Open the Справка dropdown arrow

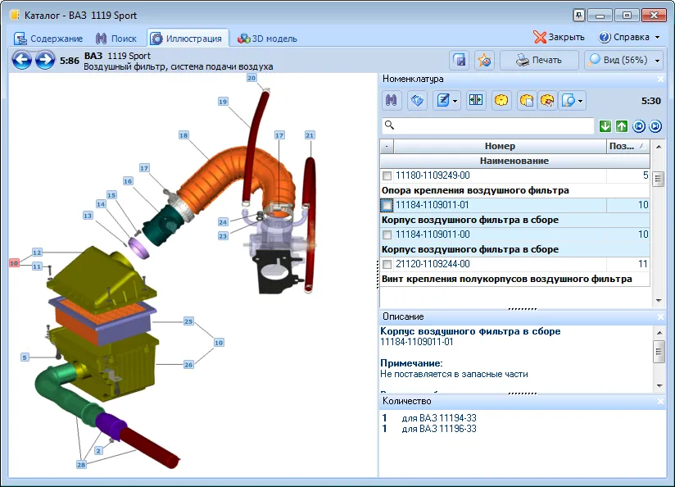point(657,38)
